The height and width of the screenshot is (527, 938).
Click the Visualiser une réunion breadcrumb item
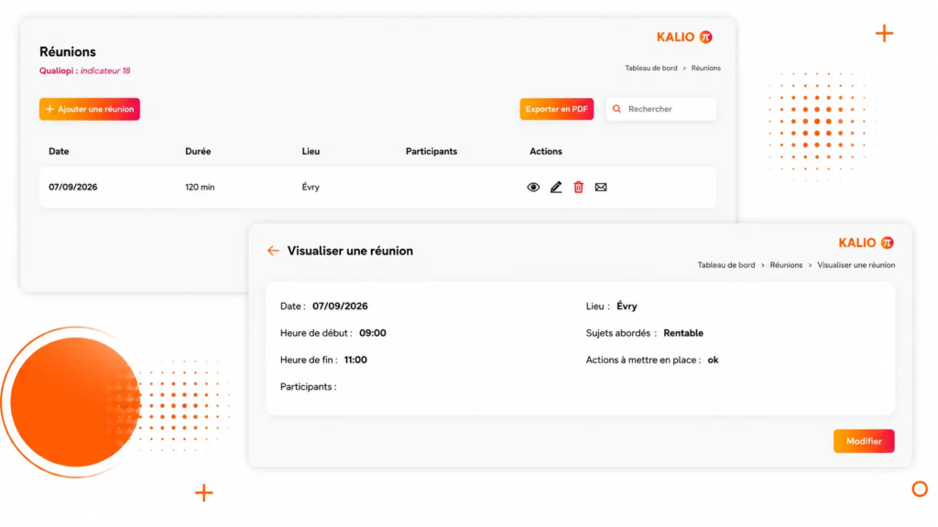click(x=856, y=264)
